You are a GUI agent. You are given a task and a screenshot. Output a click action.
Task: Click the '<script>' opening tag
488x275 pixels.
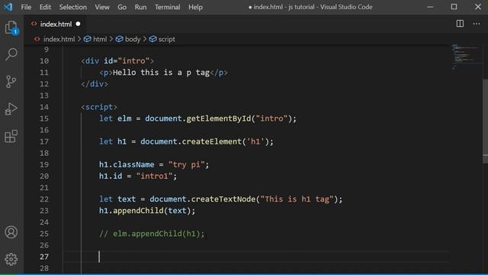99,107
